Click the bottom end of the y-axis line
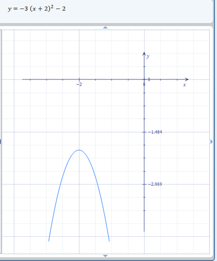This screenshot has width=217, height=261. point(144,231)
